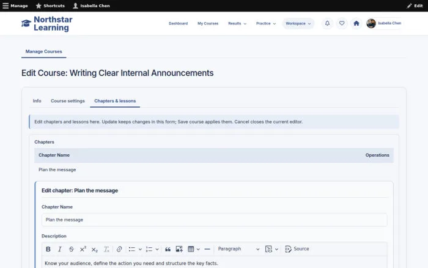Apply superscript formatting
Viewport: 428px width, 268px height.
click(x=83, y=249)
